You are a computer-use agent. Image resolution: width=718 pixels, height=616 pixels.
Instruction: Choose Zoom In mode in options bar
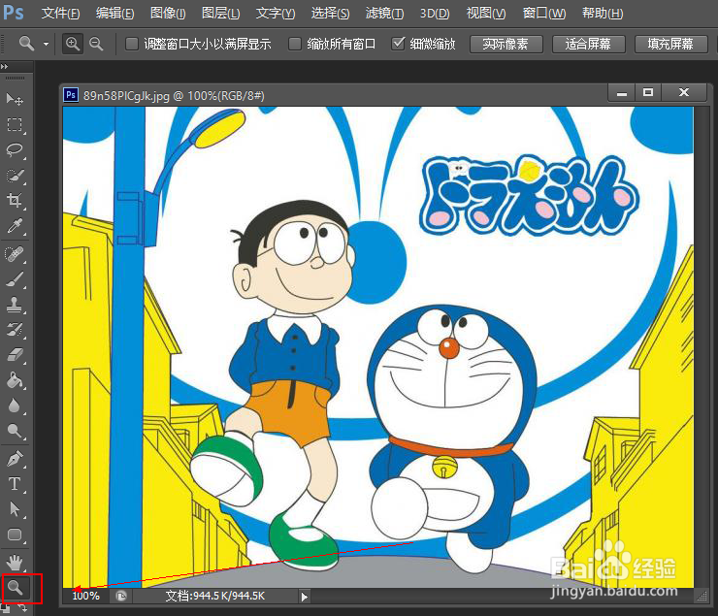73,44
